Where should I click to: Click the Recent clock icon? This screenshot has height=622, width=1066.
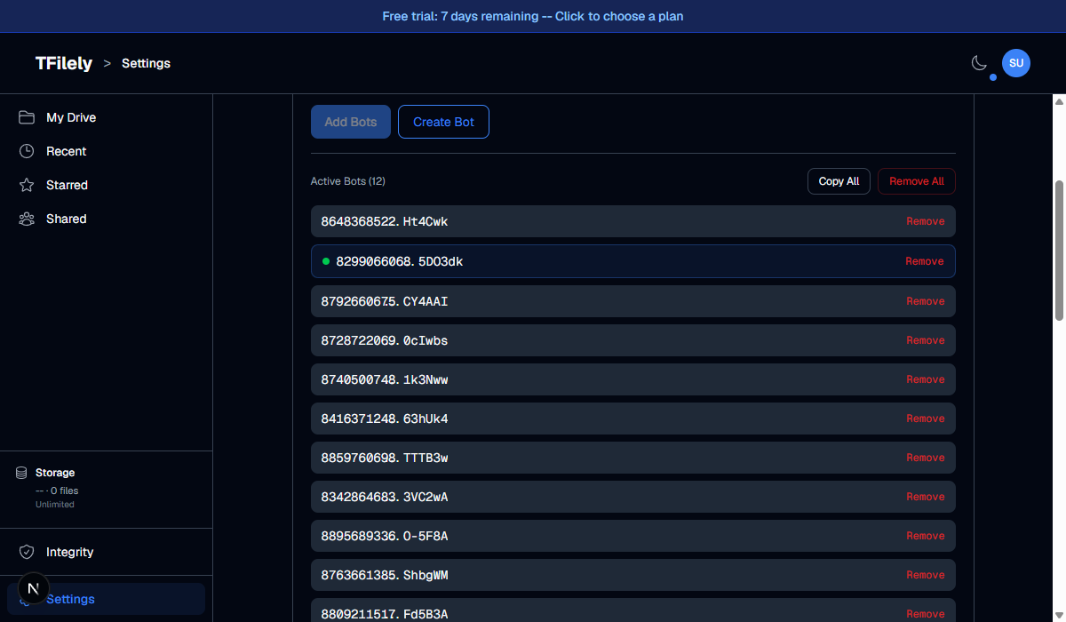click(x=27, y=151)
